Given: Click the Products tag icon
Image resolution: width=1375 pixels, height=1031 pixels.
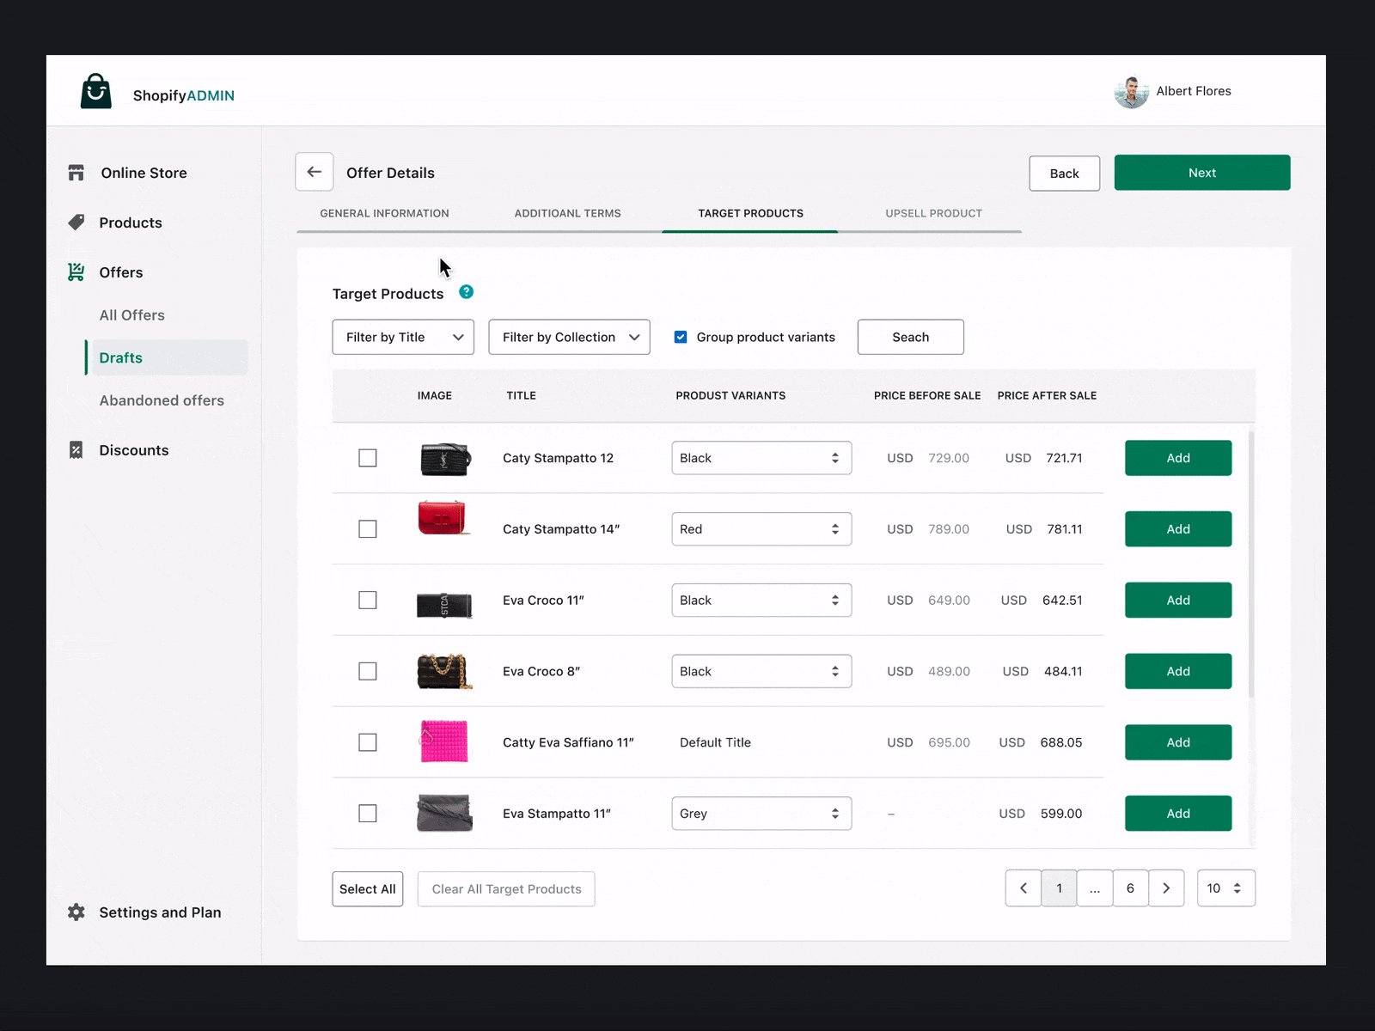Looking at the screenshot, I should 76,223.
